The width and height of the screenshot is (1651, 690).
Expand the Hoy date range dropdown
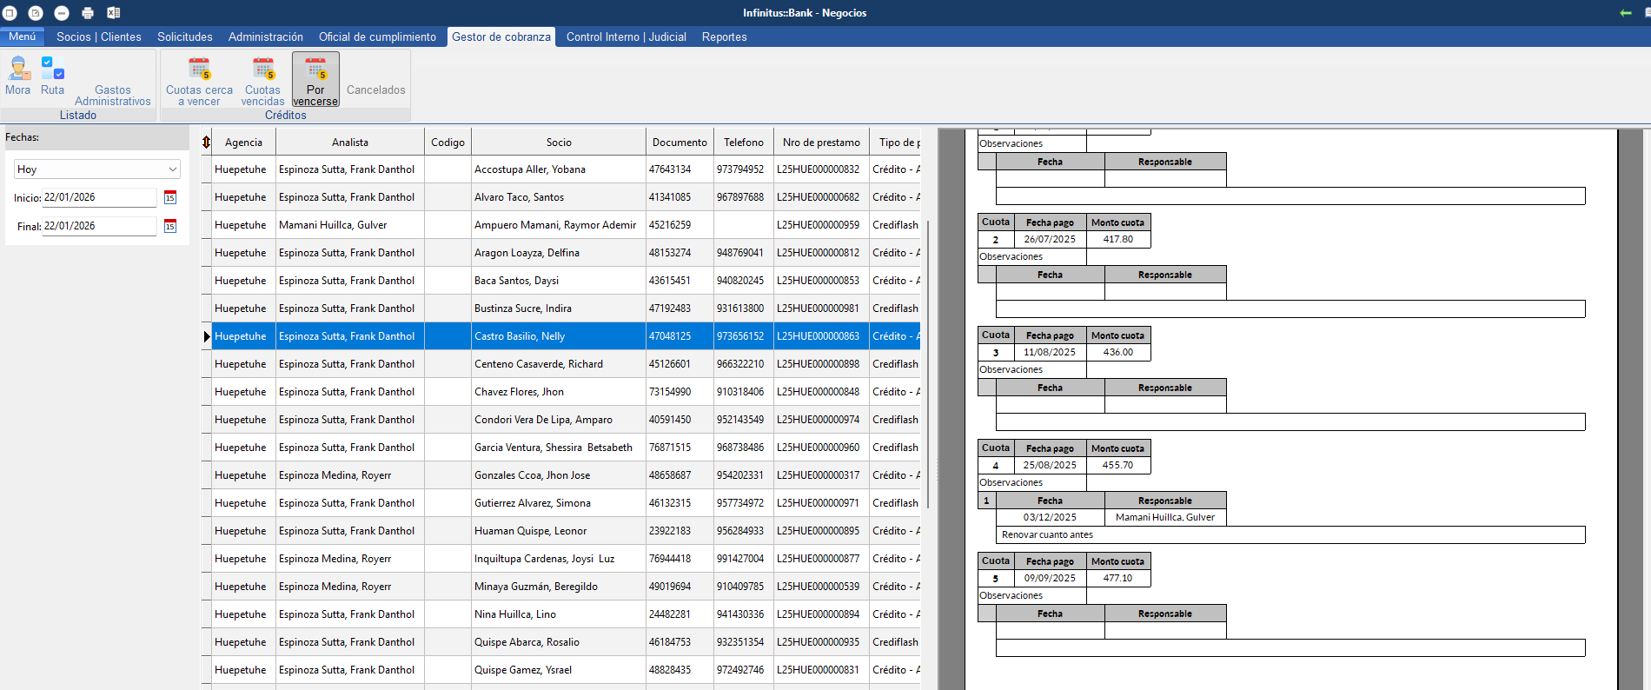[172, 169]
